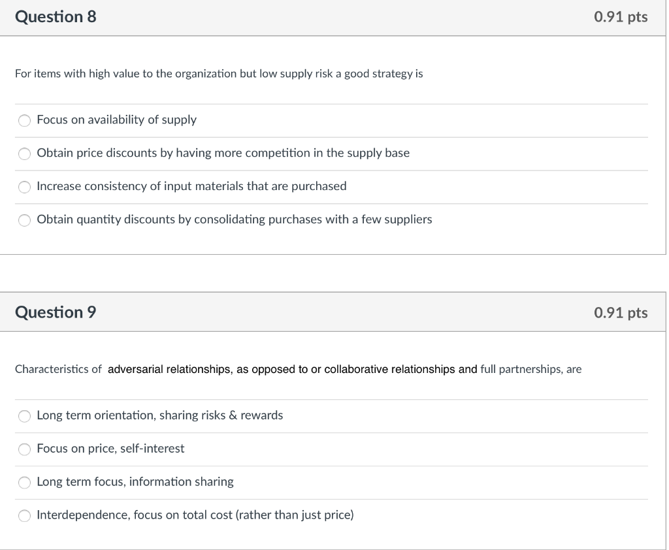Click the answer text 'Focus on price, self-interest'
This screenshot has width=669, height=550.
[110, 449]
